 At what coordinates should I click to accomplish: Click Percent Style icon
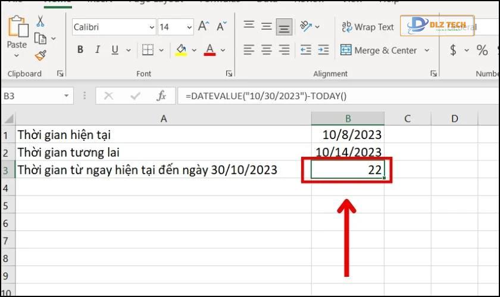pos(482,50)
